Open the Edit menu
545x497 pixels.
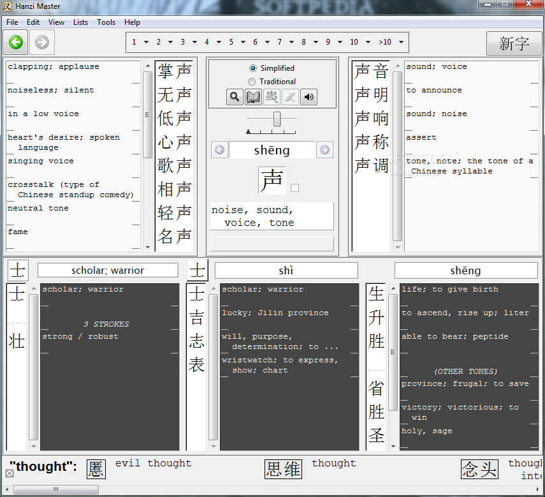click(x=33, y=22)
